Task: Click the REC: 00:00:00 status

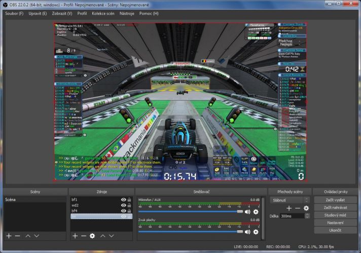Action: [x=278, y=247]
